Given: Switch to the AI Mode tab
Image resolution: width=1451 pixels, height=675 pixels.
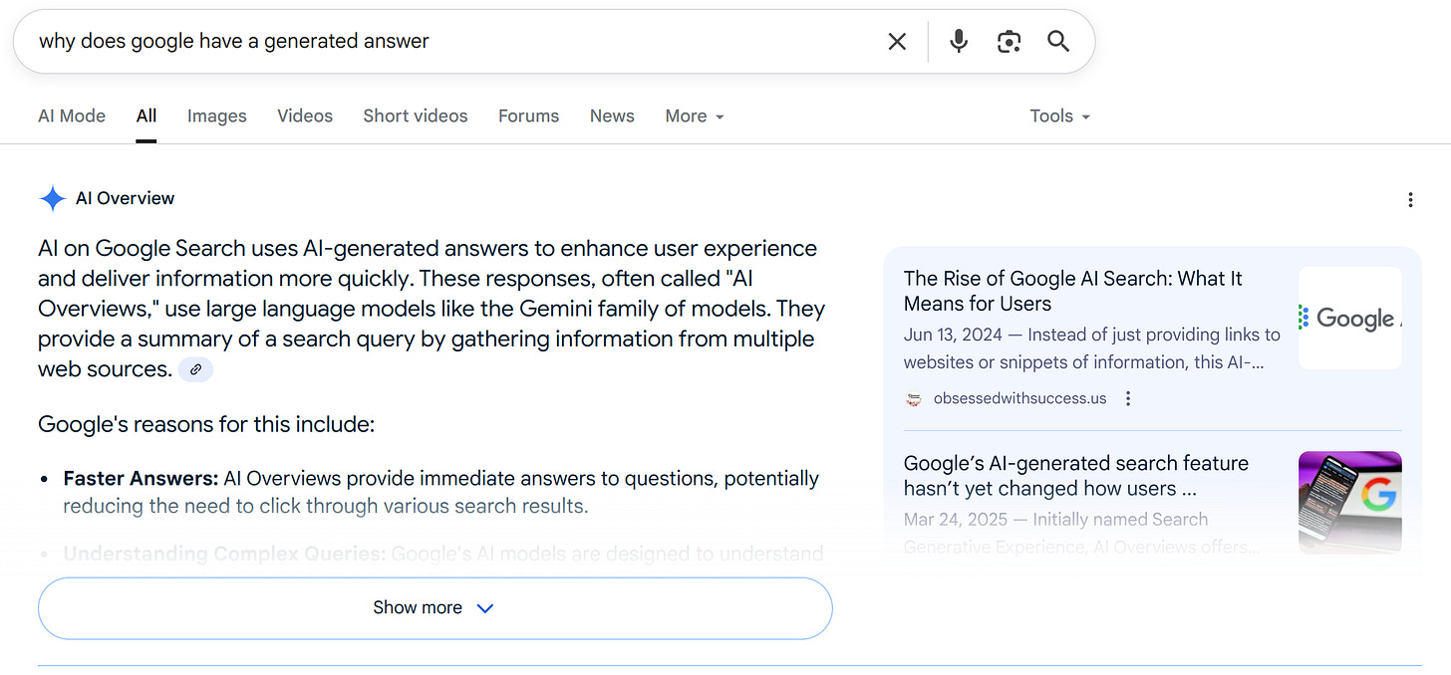Looking at the screenshot, I should coord(72,115).
